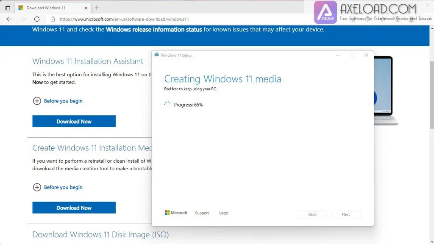Click the laptop image on the webpage
The image size is (434, 244).
pyautogui.click(x=386, y=91)
